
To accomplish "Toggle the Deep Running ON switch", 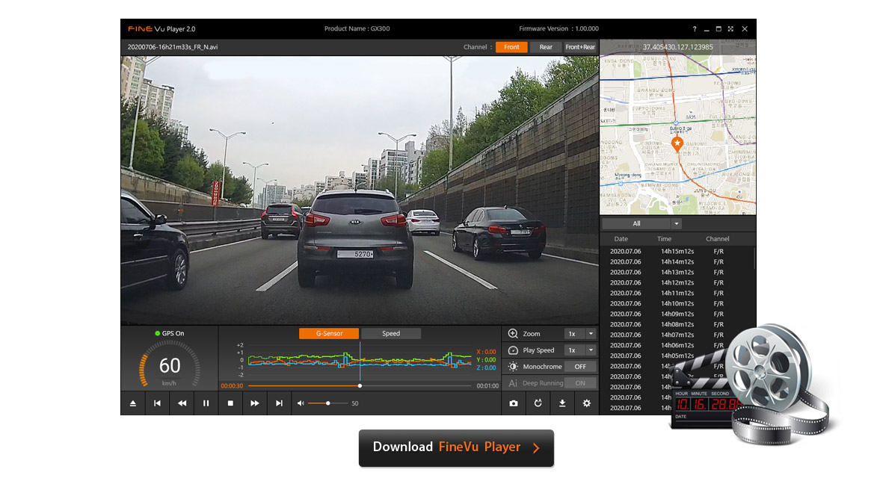I will coord(580,383).
